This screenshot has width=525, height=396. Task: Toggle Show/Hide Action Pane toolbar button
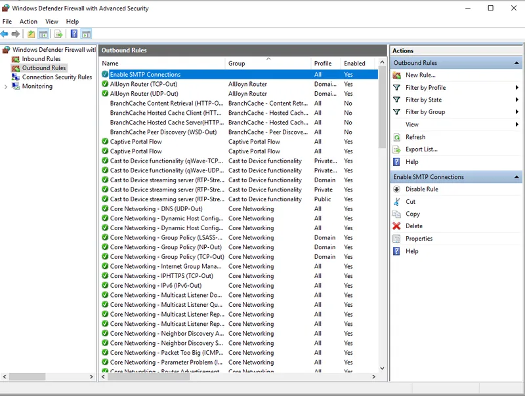click(86, 34)
